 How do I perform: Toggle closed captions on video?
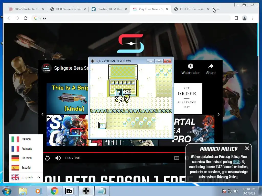point(177,158)
